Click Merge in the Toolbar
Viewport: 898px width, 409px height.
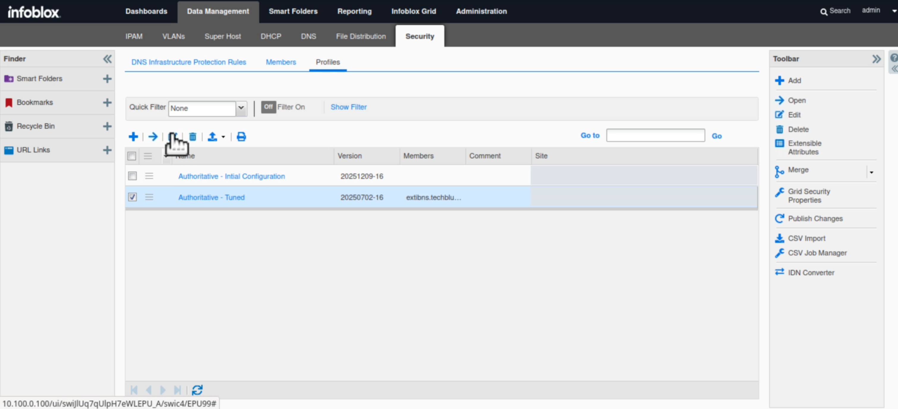pos(798,170)
